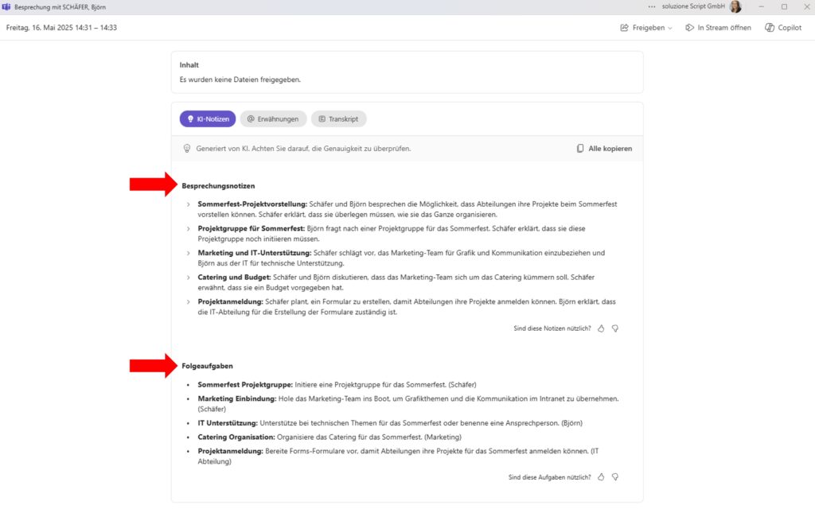This screenshot has width=815, height=509.
Task: Click the Teams logo in title bar
Action: click(x=6, y=6)
